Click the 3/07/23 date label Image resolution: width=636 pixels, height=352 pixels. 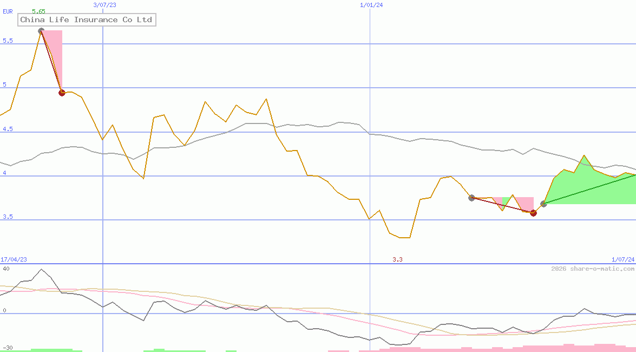click(x=104, y=5)
